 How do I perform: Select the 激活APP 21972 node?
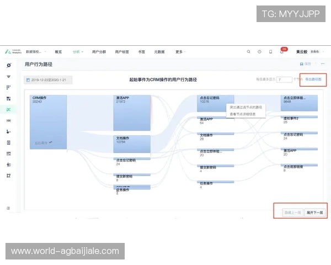tap(132, 113)
